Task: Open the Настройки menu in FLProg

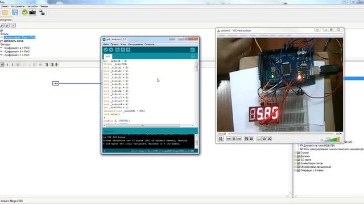Action: [32, 6]
